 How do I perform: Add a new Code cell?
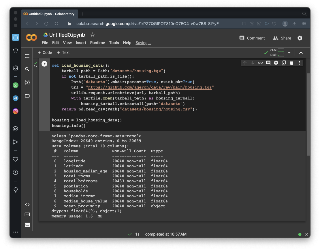coord(45,52)
